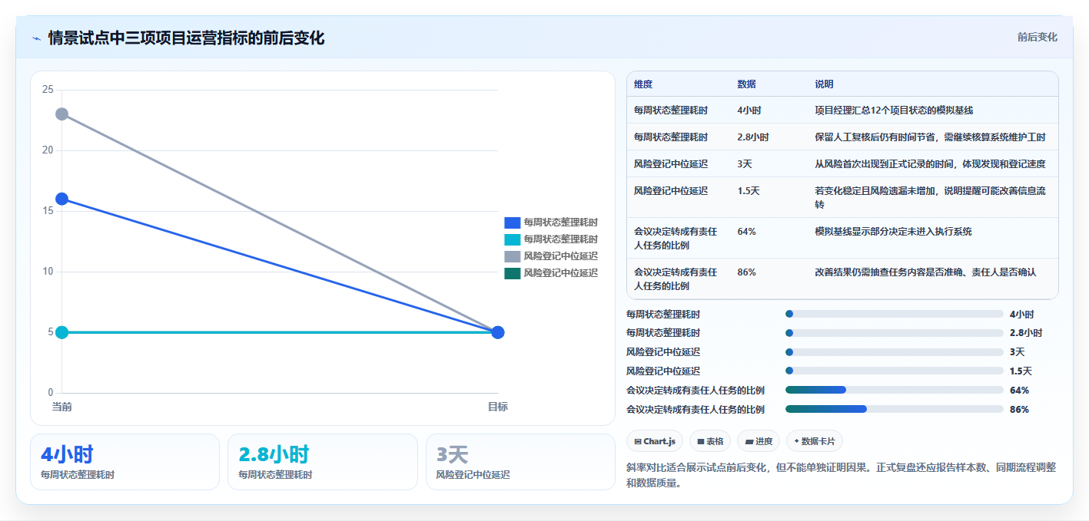
Task: Click the progress bar labeled 2.8小时
Action: (895, 333)
